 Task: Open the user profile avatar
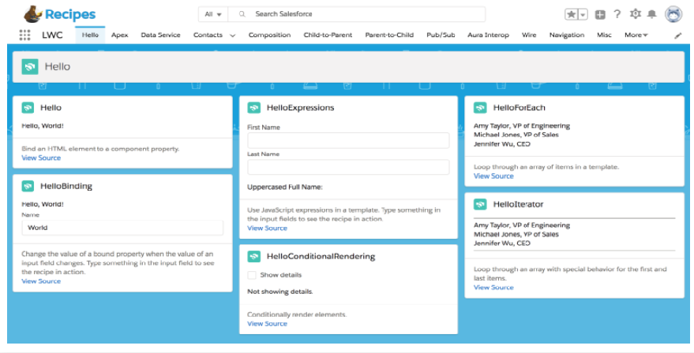coord(673,14)
